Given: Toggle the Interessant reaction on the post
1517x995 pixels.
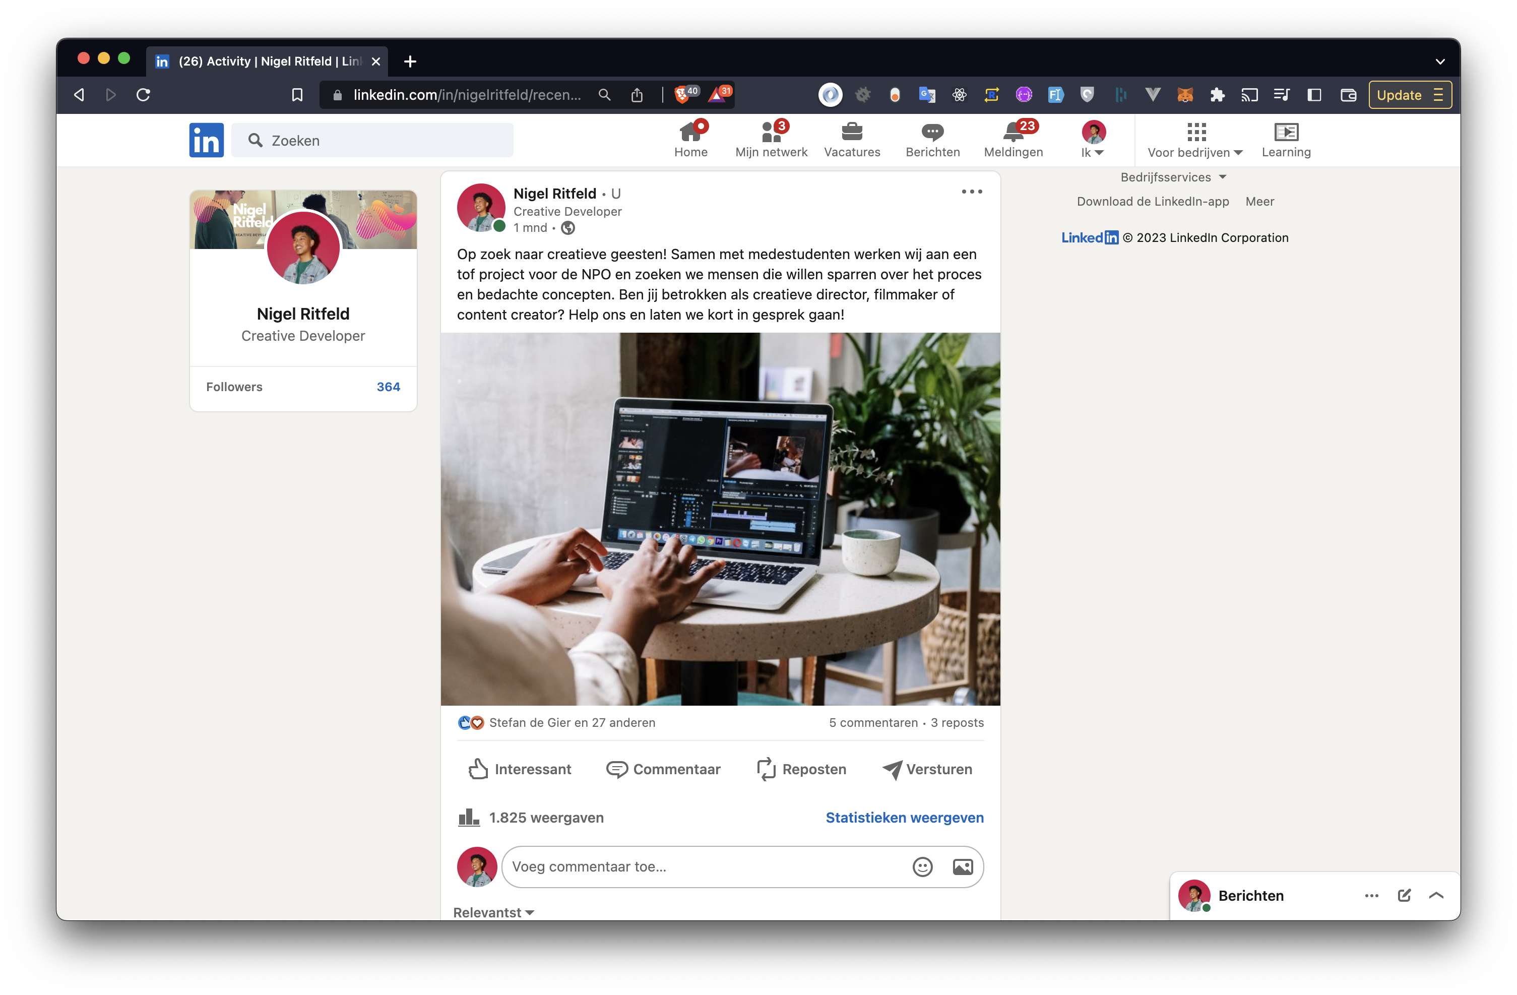Looking at the screenshot, I should point(520,769).
